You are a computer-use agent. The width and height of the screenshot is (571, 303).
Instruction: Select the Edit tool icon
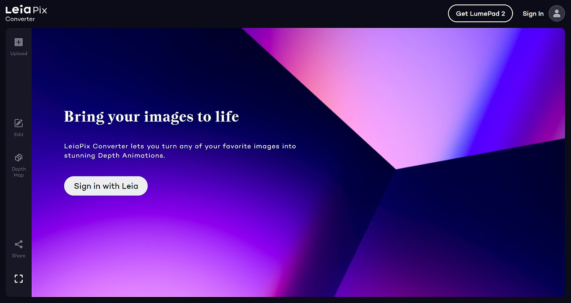click(x=19, y=123)
